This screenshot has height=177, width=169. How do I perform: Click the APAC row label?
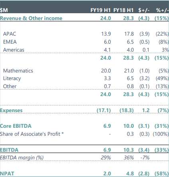pos(10,34)
